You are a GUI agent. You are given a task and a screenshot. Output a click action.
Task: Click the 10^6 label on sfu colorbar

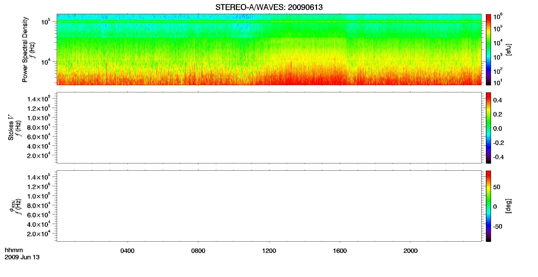pos(498,17)
